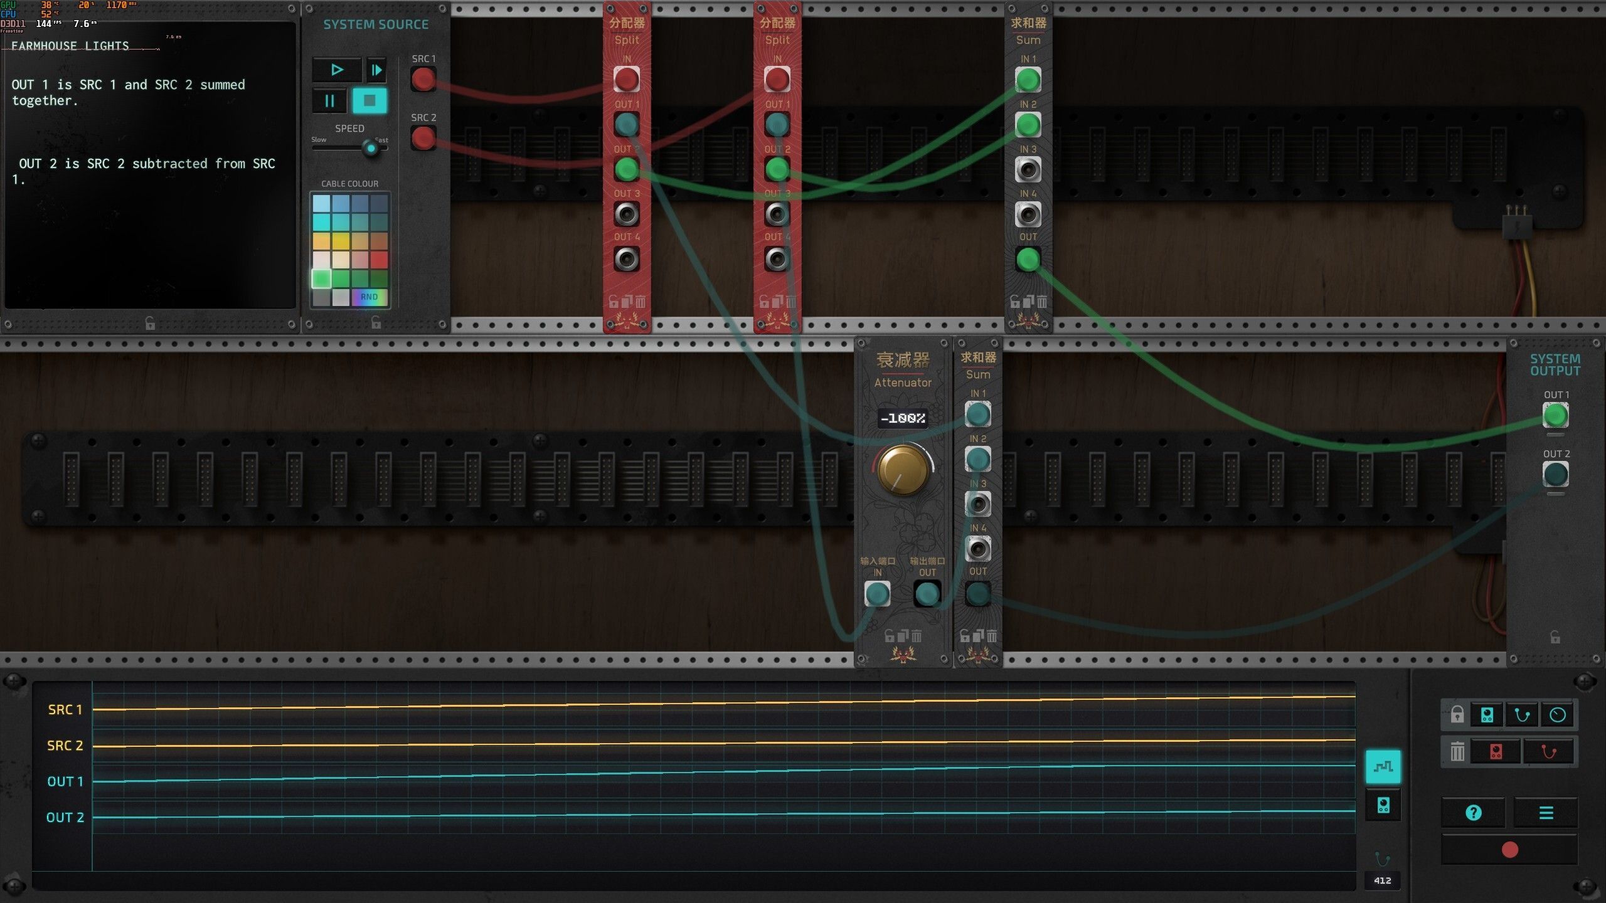The image size is (1606, 903).
Task: Click trash icon on Attenuator module
Action: (x=917, y=636)
